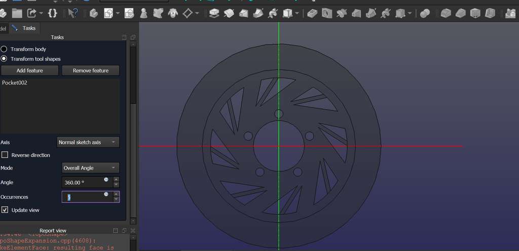Click the Tasks panel vertical scrollbar
Screen dimensions: 519x251
pyautogui.click(x=133, y=132)
